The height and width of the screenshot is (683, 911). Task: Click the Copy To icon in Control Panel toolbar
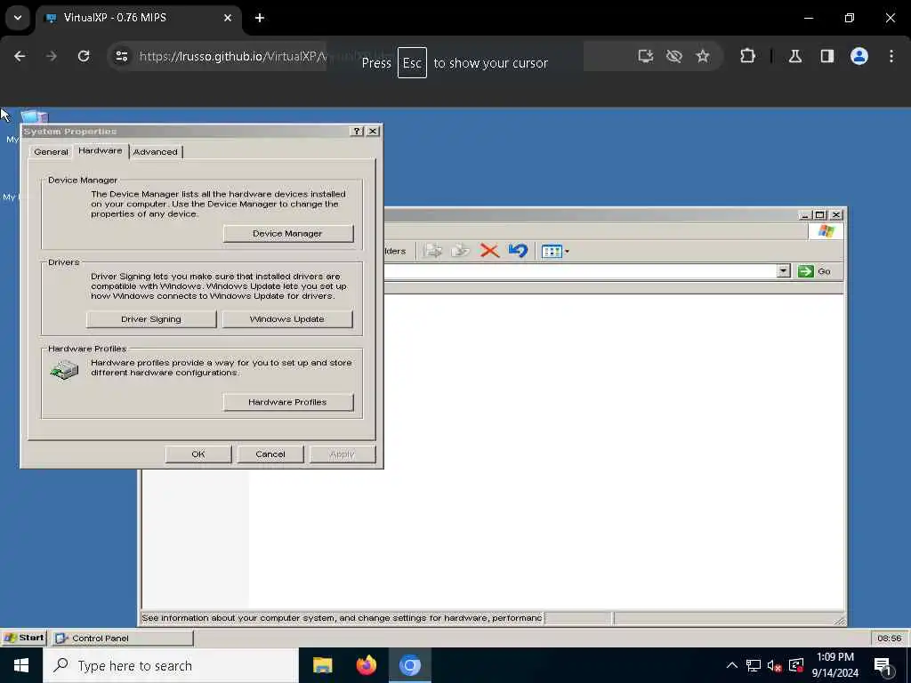[461, 251]
